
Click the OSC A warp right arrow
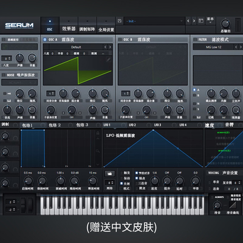pos(80,113)
